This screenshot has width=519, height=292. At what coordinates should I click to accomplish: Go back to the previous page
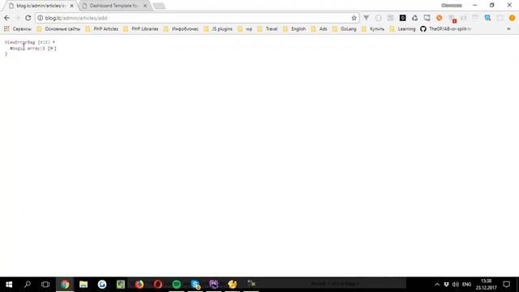[7, 18]
